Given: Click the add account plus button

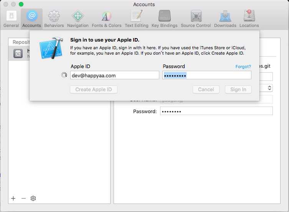Looking at the screenshot, I should [x=13, y=198].
